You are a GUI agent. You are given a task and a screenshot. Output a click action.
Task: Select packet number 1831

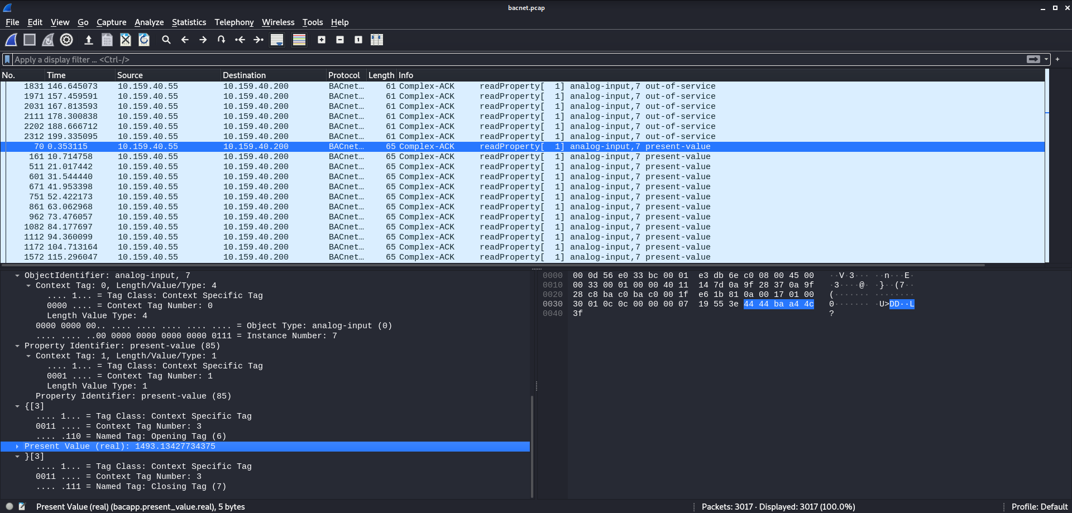coord(523,86)
